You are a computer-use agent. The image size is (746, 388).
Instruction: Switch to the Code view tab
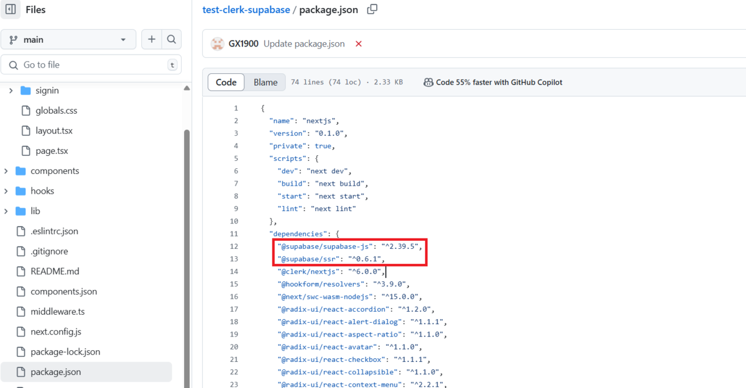(226, 82)
